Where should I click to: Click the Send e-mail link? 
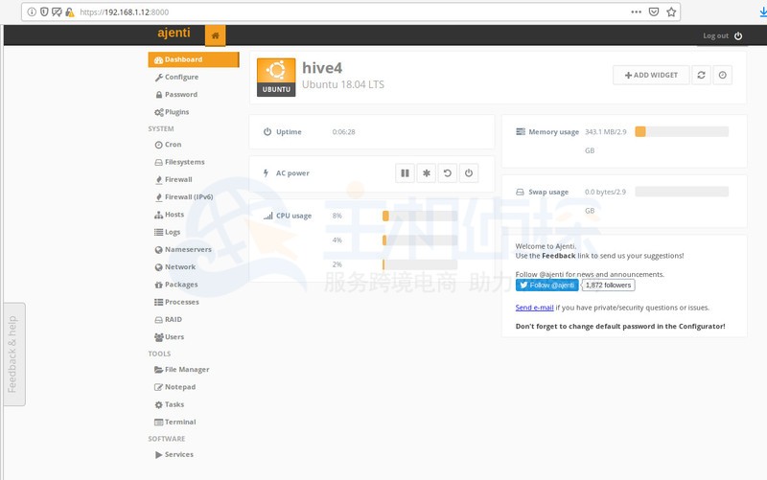click(x=534, y=308)
